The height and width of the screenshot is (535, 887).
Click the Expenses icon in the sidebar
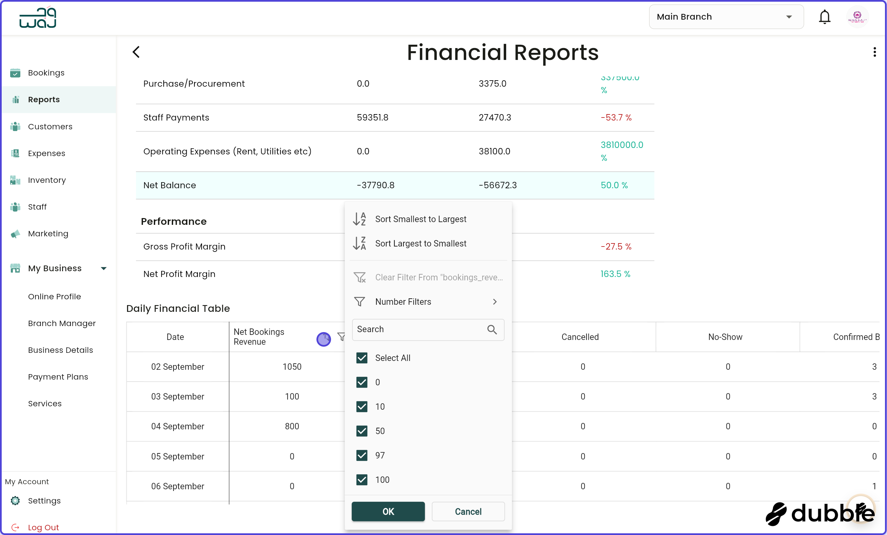click(x=15, y=153)
